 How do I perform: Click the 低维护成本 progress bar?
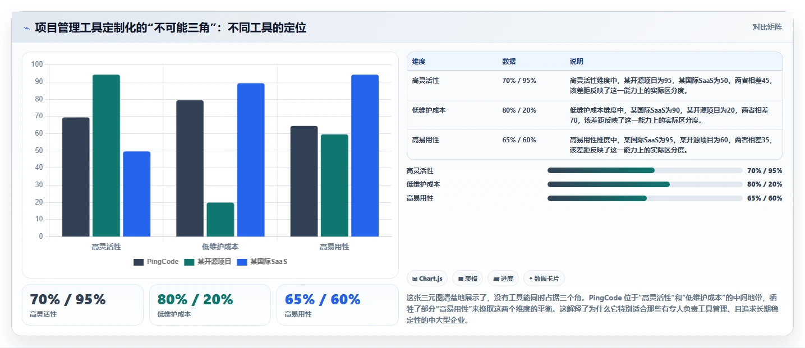pyautogui.click(x=645, y=184)
